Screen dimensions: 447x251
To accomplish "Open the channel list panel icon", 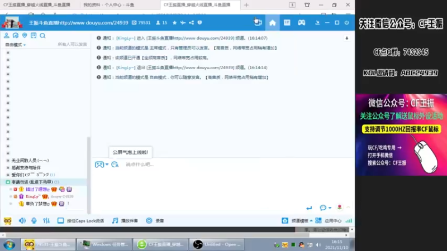I will coord(287,23).
